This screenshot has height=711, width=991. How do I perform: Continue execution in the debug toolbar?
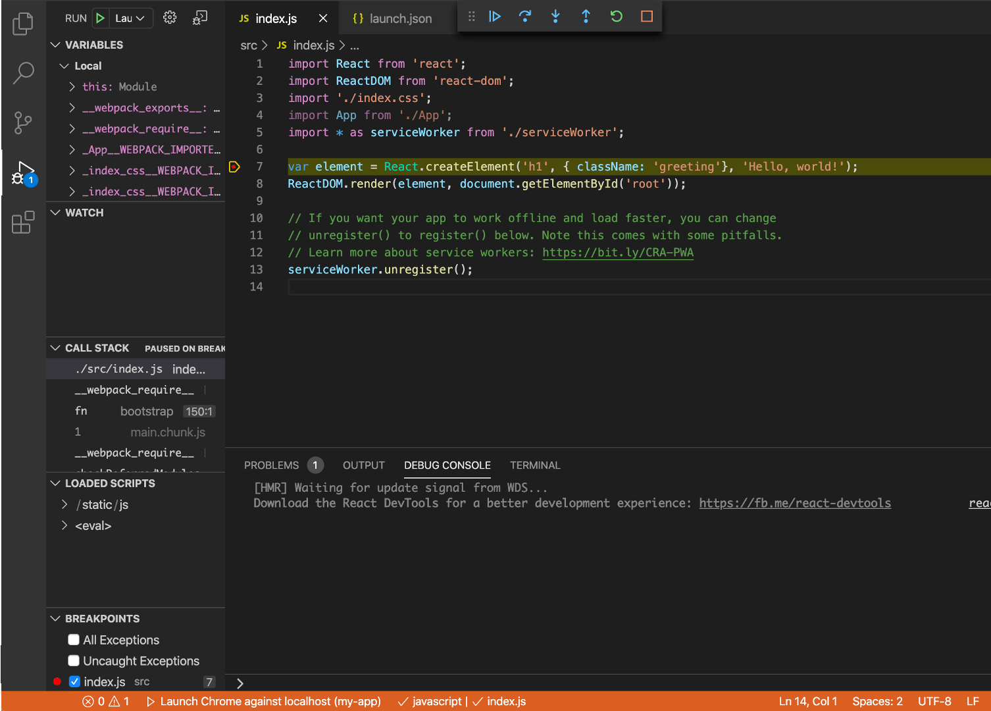coord(495,16)
